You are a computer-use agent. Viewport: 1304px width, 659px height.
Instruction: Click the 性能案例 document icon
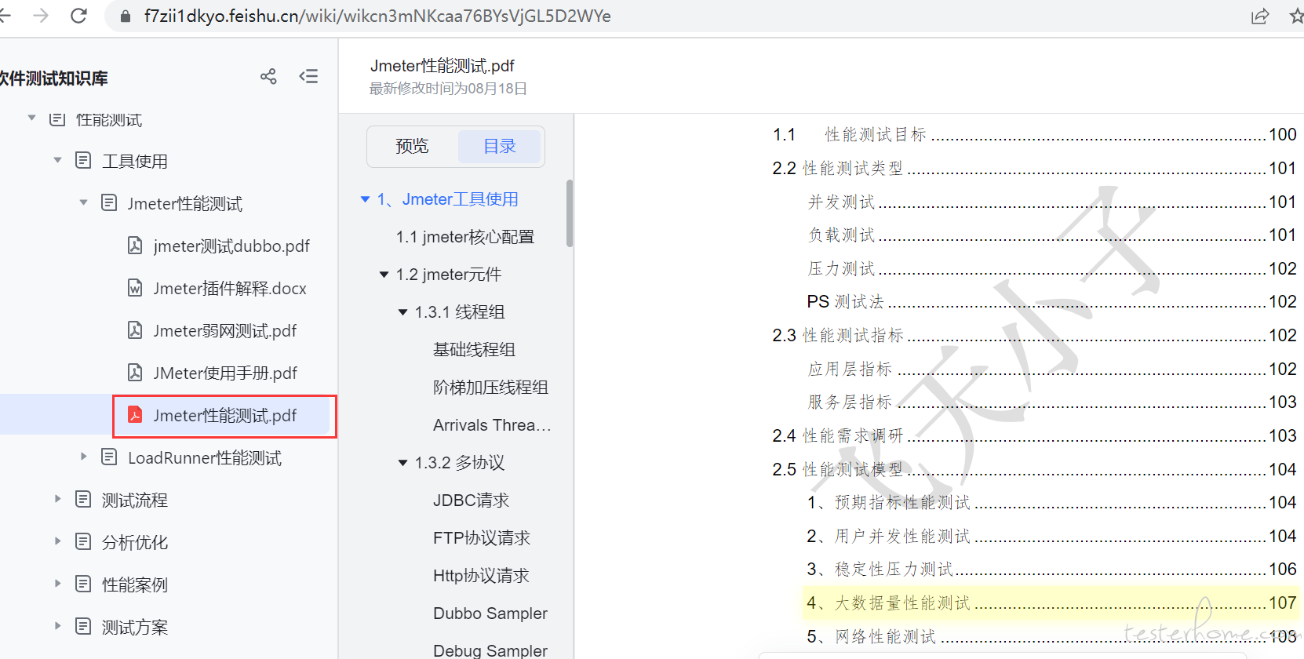point(83,584)
